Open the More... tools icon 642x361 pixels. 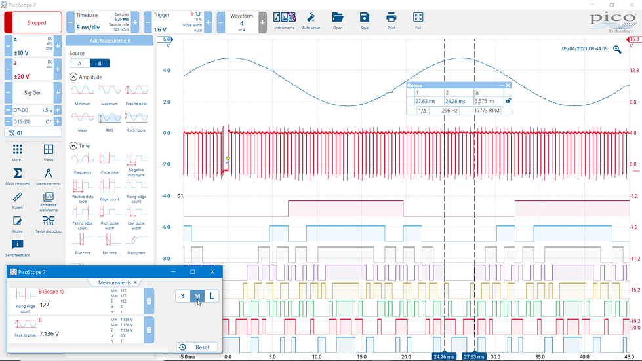(17, 153)
